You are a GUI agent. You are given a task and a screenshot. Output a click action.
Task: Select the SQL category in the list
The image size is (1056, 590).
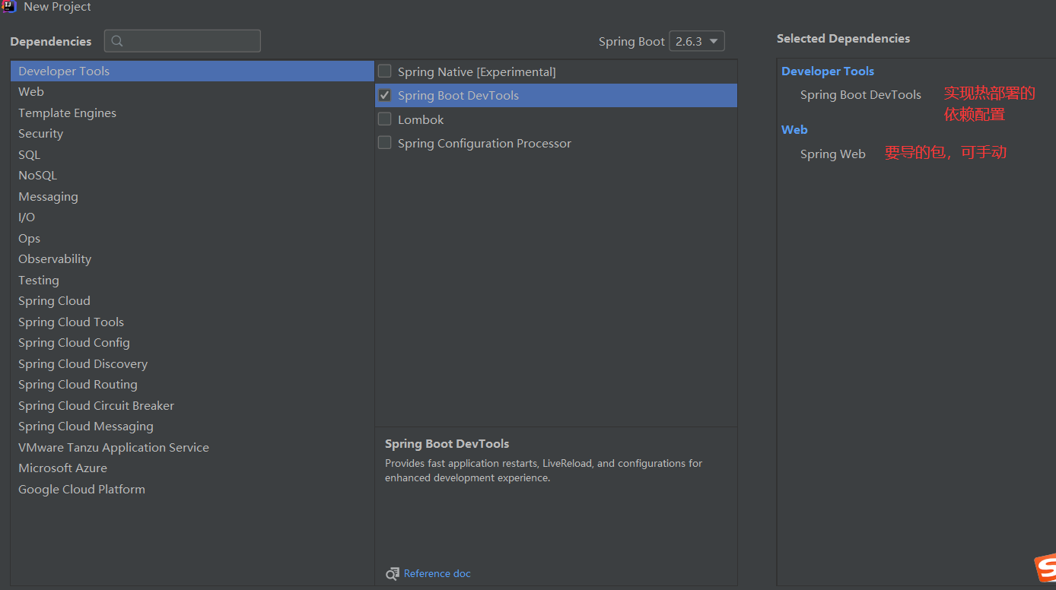29,155
